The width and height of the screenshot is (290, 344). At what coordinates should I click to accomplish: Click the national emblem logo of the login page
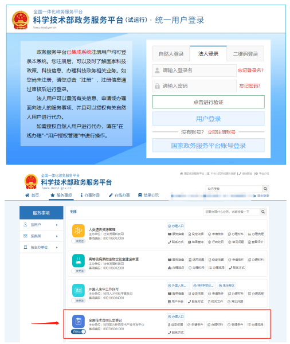(x=21, y=20)
